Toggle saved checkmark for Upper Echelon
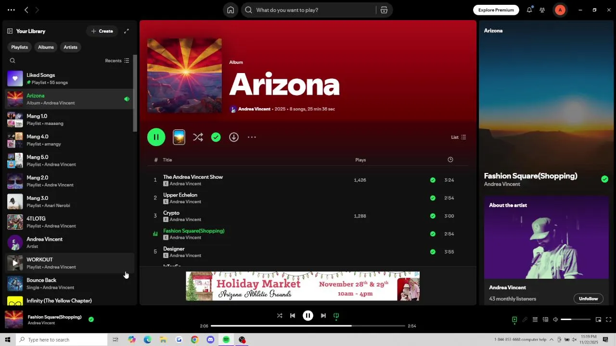 pyautogui.click(x=433, y=198)
